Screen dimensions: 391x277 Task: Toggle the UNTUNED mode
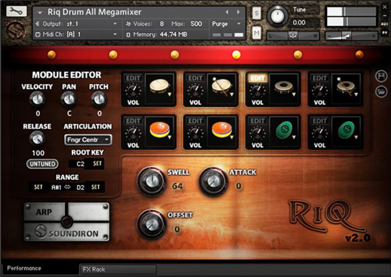click(x=42, y=164)
